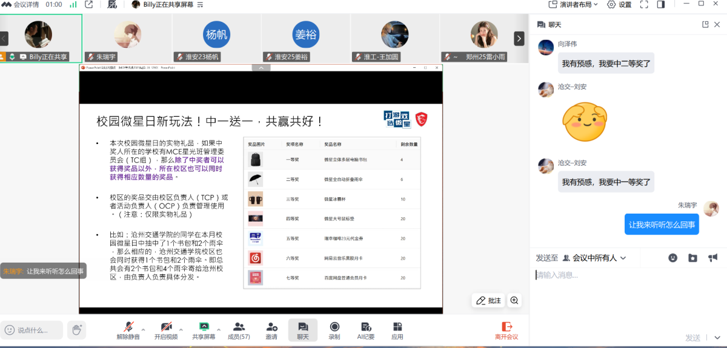Collapse the shared screen top toolbar chevron
The image size is (727, 348).
click(261, 68)
